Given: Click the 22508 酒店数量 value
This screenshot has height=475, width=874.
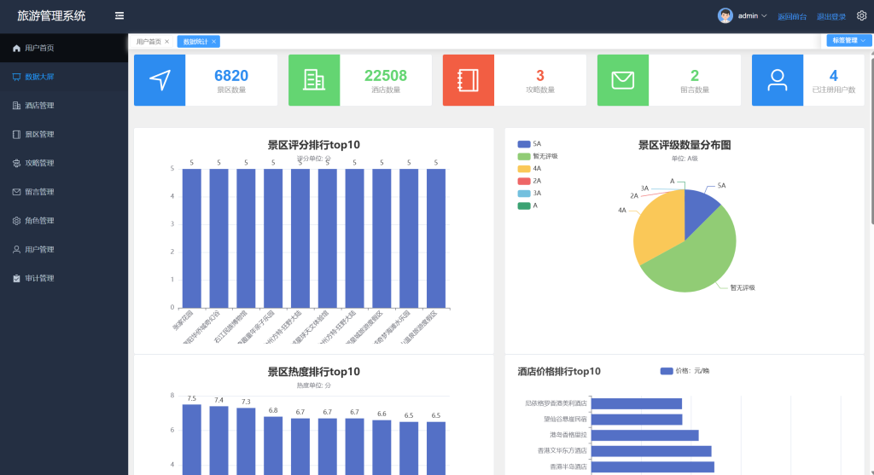Looking at the screenshot, I should click(x=386, y=75).
